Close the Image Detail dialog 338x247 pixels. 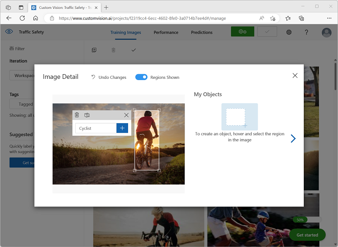(295, 75)
